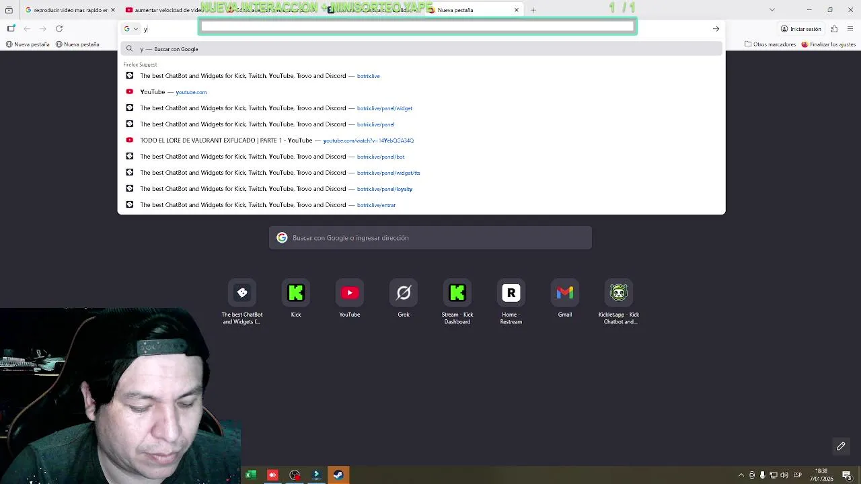
Task: Open Firefox View icon beside the tabs
Action: tap(9, 10)
